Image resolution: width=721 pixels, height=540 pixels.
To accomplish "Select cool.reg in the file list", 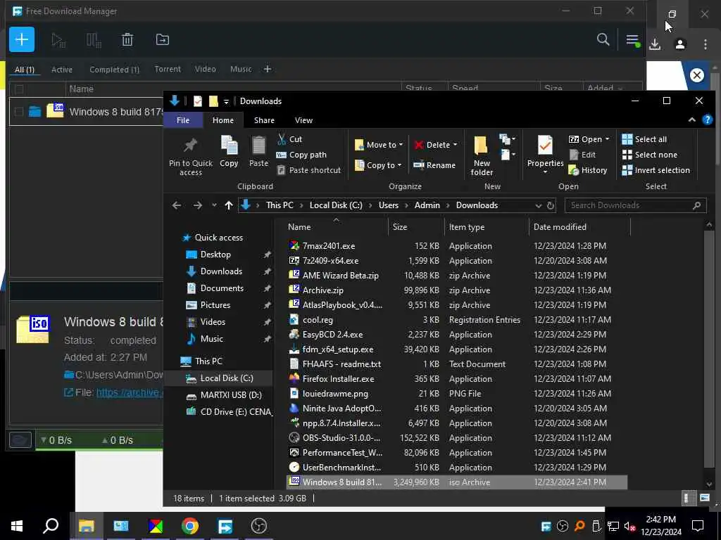I will point(318,320).
